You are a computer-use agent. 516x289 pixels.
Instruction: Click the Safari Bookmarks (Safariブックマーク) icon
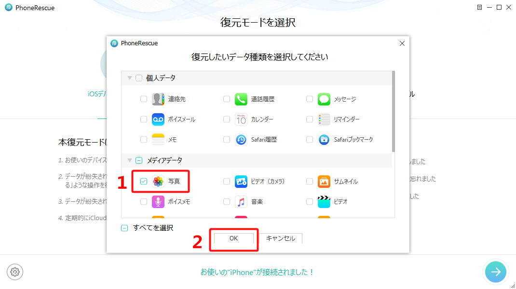(324, 140)
